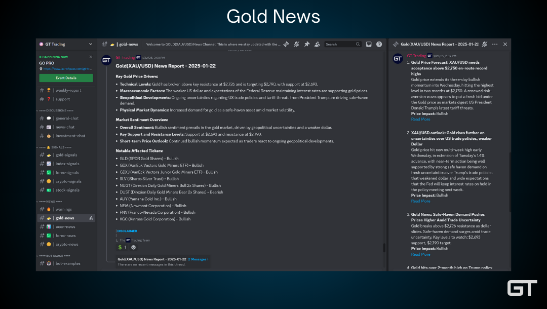This screenshot has height=309, width=547.
Task: Click the search magnifier icon
Action: point(358,44)
